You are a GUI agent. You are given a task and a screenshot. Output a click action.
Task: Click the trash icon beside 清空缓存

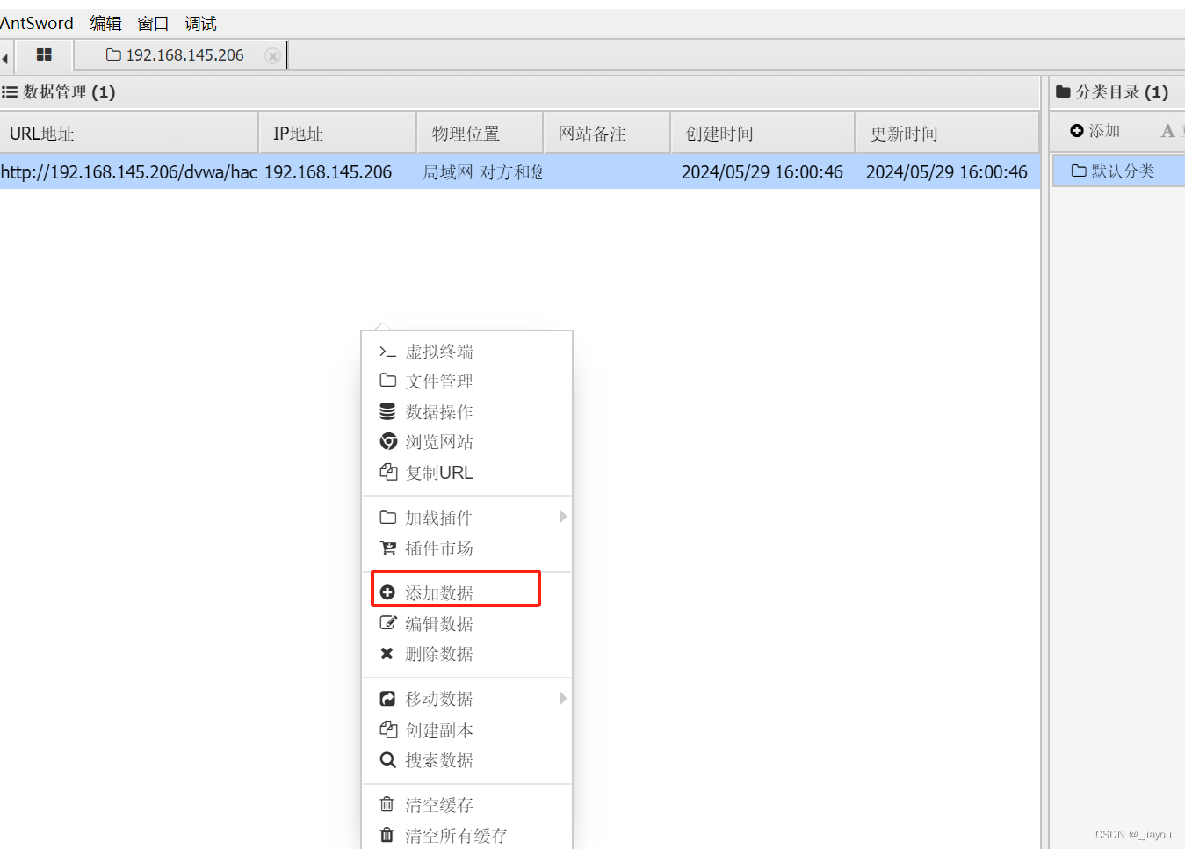pyautogui.click(x=387, y=804)
